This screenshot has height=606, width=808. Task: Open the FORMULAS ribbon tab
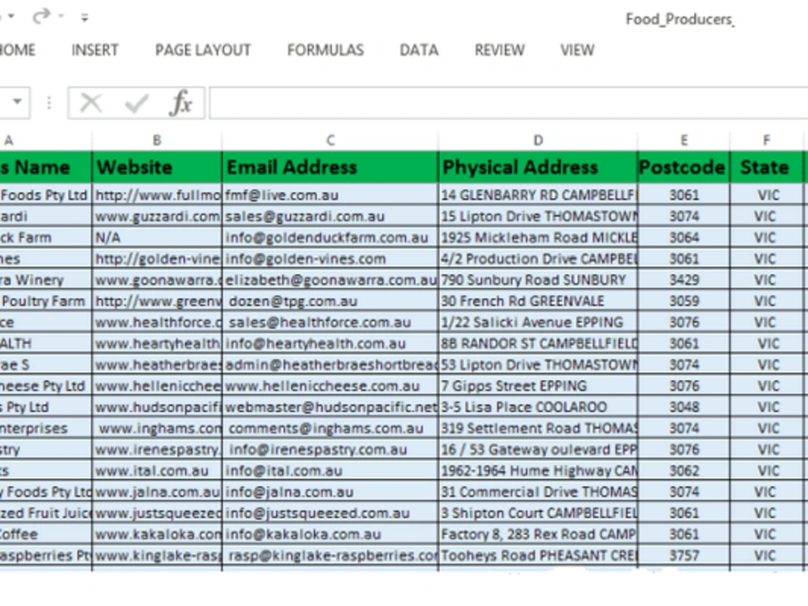click(x=326, y=50)
